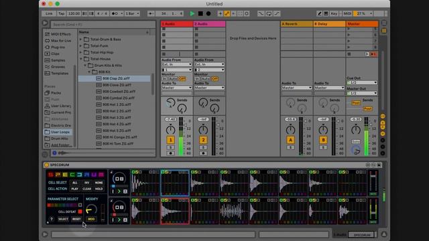Toggle the browser preview headphone button
The image size is (429, 241).
(x=54, y=153)
